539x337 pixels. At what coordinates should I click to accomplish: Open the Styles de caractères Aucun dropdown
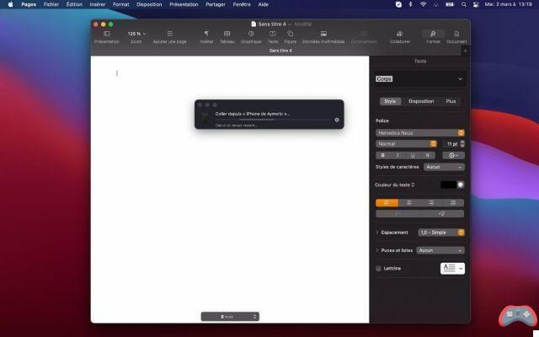tap(444, 167)
